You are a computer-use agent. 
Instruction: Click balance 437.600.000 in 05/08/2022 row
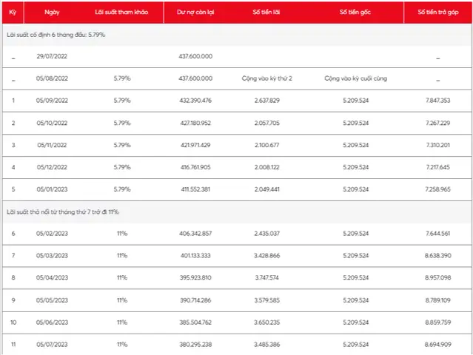pyautogui.click(x=195, y=78)
